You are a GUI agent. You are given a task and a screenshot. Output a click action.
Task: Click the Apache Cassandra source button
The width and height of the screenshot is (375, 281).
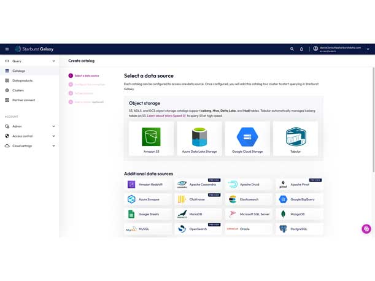[x=199, y=185]
